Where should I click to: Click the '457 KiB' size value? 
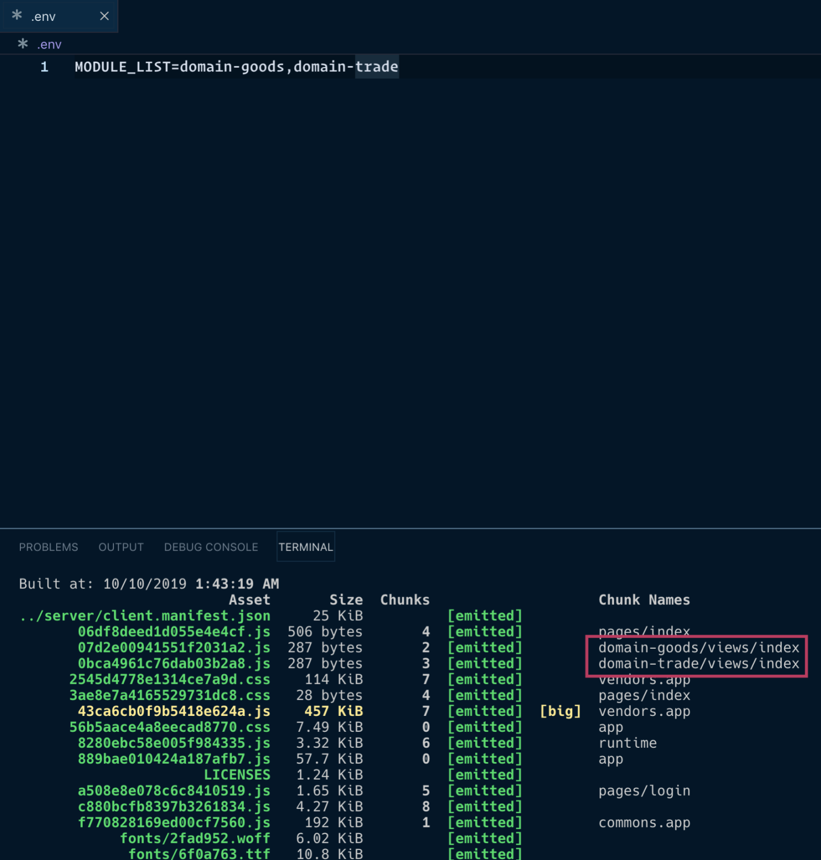[333, 712]
